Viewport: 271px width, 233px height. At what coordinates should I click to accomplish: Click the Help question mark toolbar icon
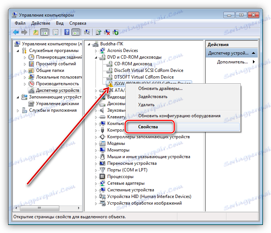tap(67, 32)
